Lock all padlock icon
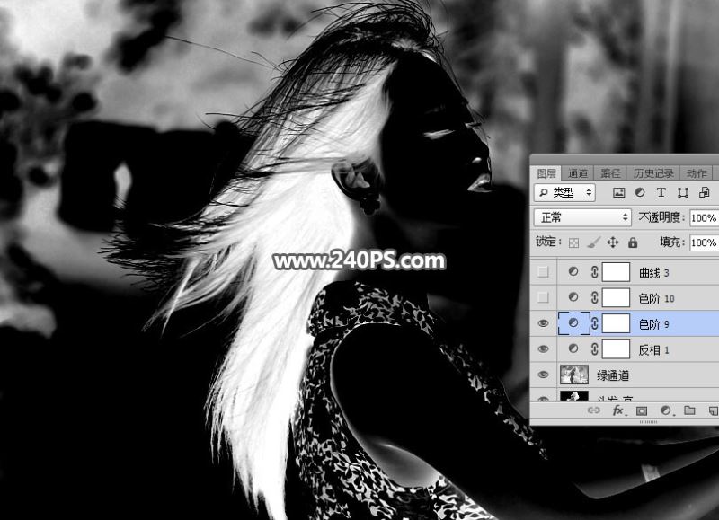Screen dimensions: 719x520 [x=633, y=242]
